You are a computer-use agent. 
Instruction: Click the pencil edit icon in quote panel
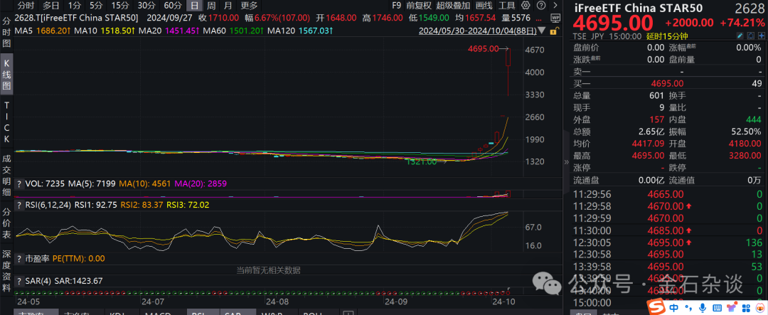point(740,33)
